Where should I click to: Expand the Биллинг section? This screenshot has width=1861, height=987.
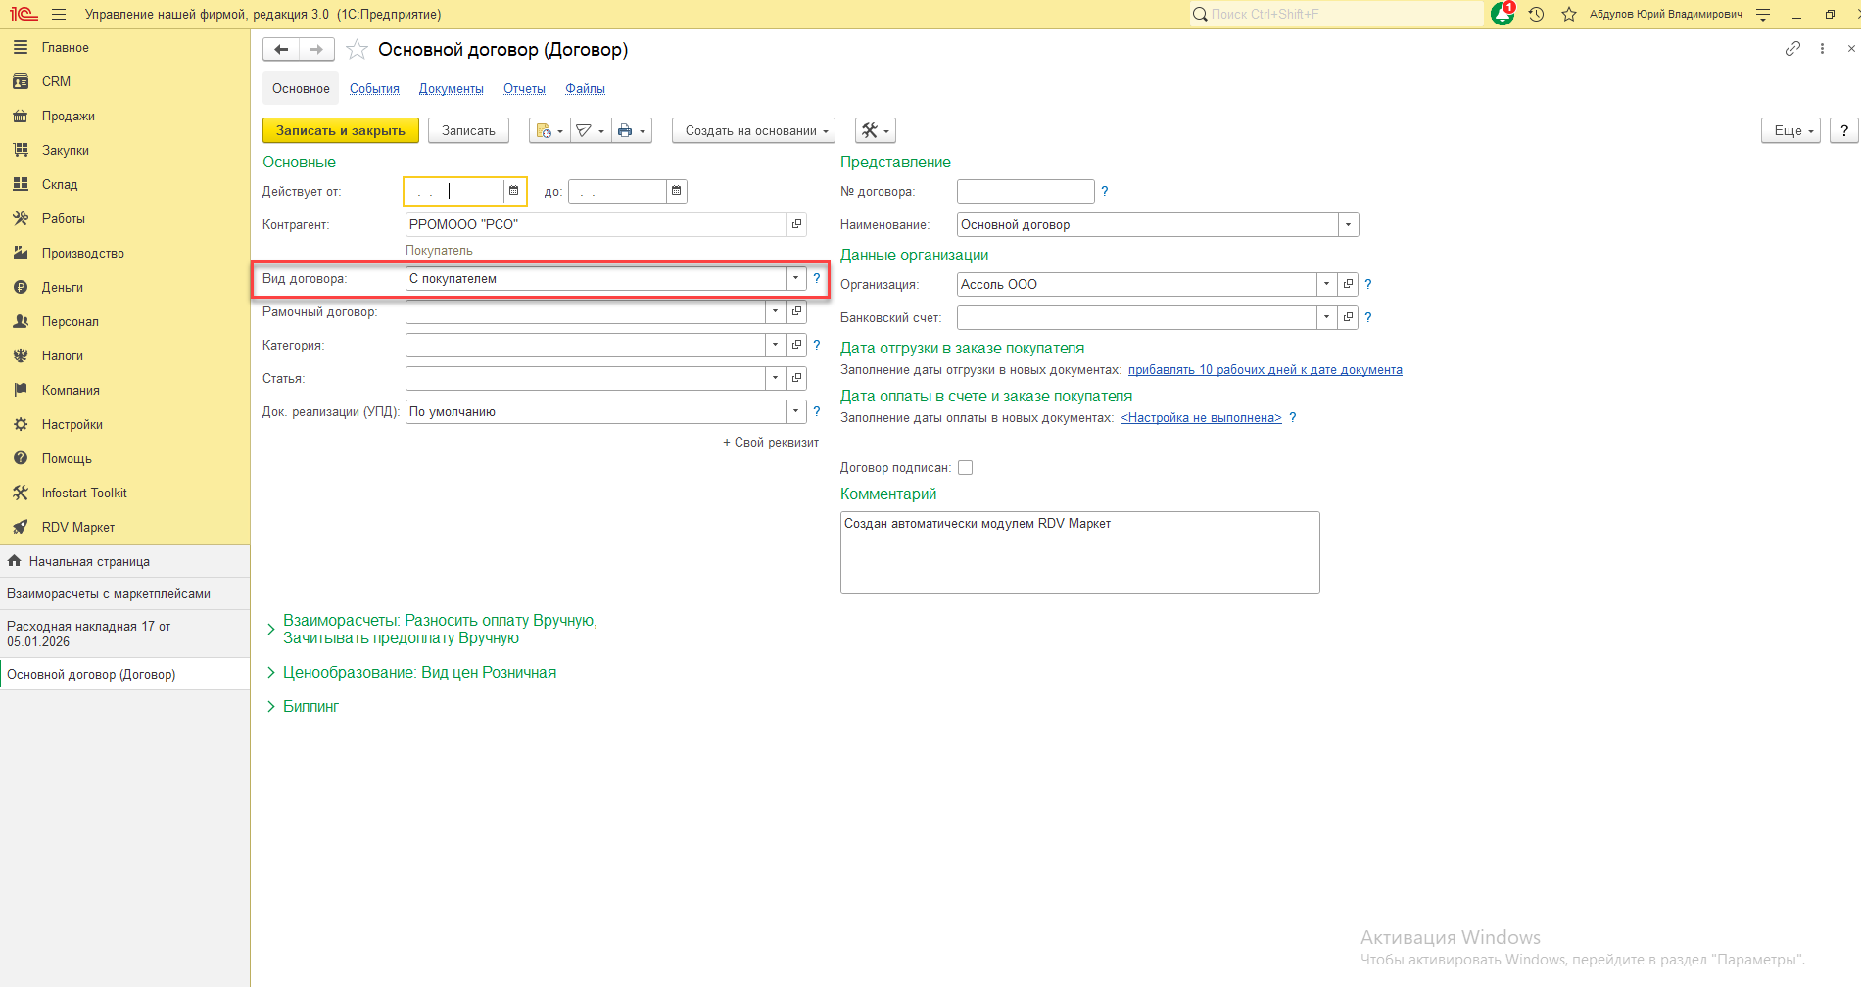click(x=271, y=707)
